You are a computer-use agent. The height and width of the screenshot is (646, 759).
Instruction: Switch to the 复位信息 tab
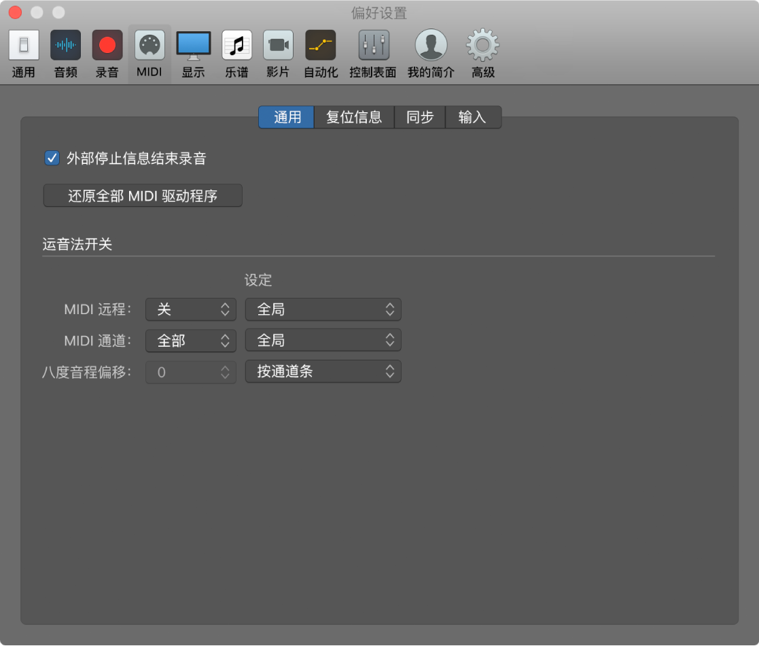354,117
